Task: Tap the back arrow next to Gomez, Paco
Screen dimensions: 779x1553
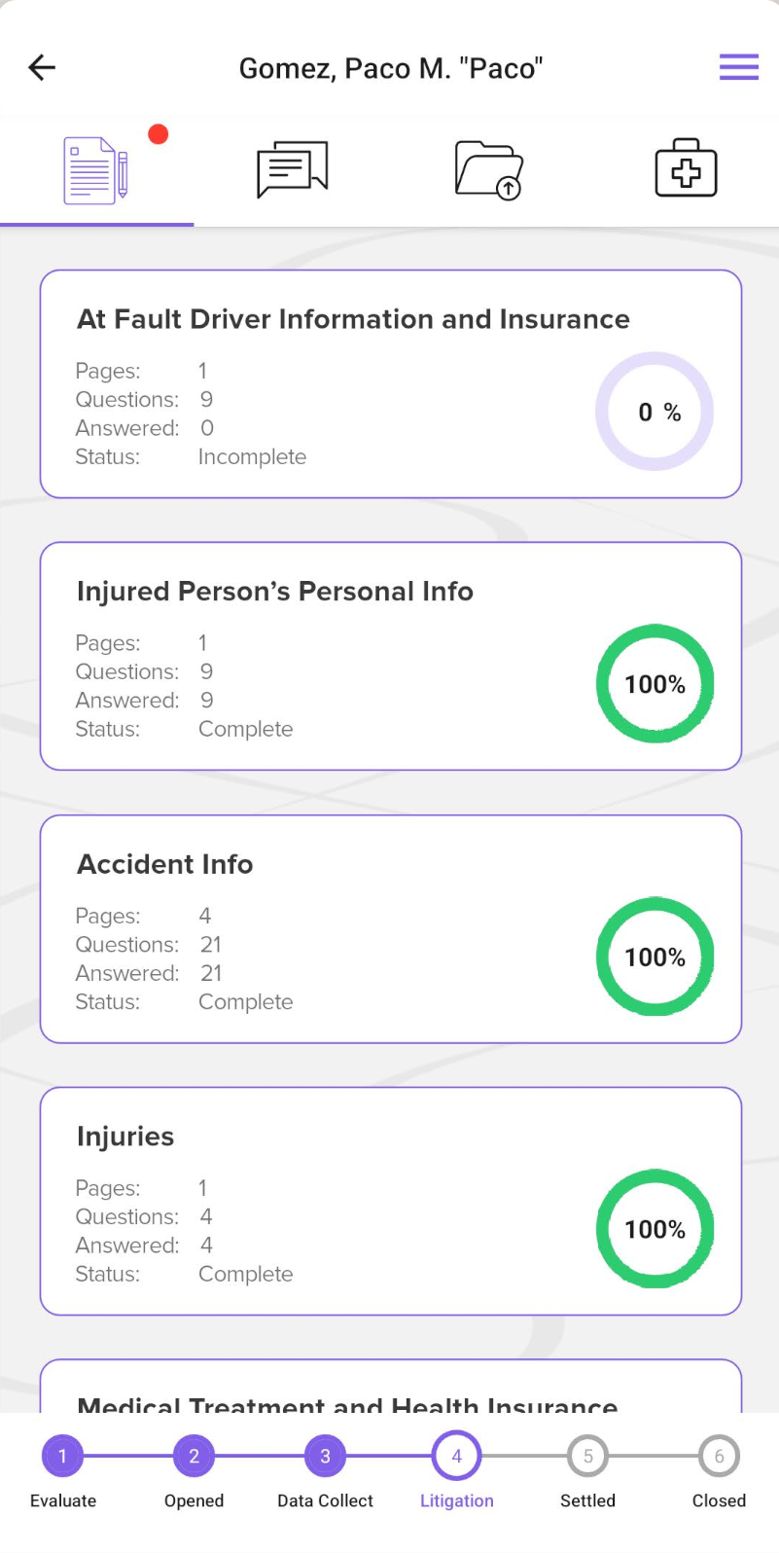Action: tap(41, 67)
